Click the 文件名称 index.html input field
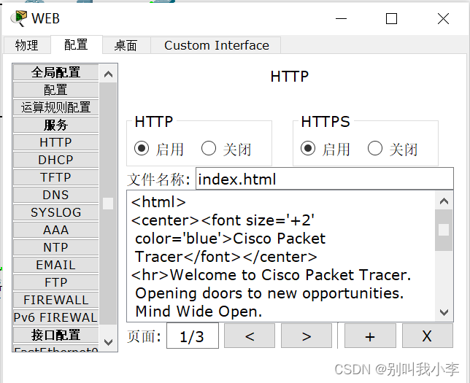 click(325, 179)
